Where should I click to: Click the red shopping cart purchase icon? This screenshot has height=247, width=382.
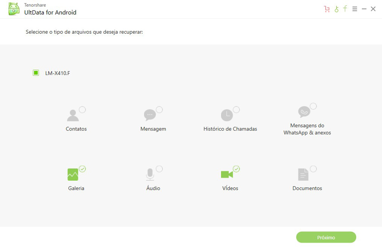327,9
